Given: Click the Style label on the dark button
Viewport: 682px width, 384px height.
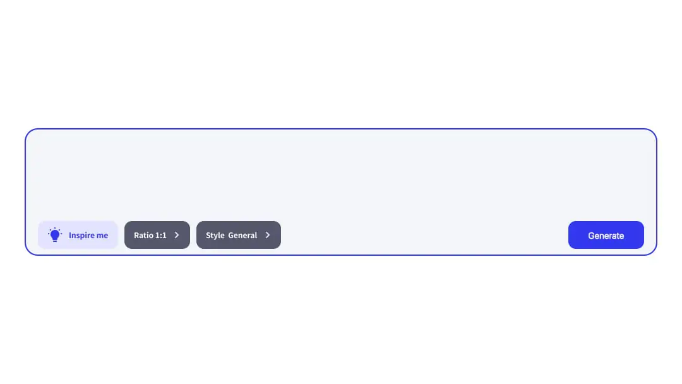Looking at the screenshot, I should point(215,236).
